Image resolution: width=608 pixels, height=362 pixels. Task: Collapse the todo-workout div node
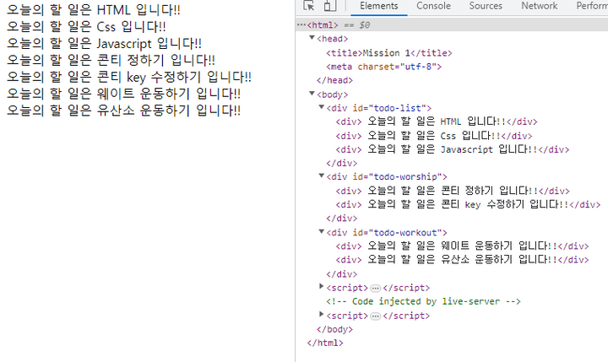click(x=321, y=232)
